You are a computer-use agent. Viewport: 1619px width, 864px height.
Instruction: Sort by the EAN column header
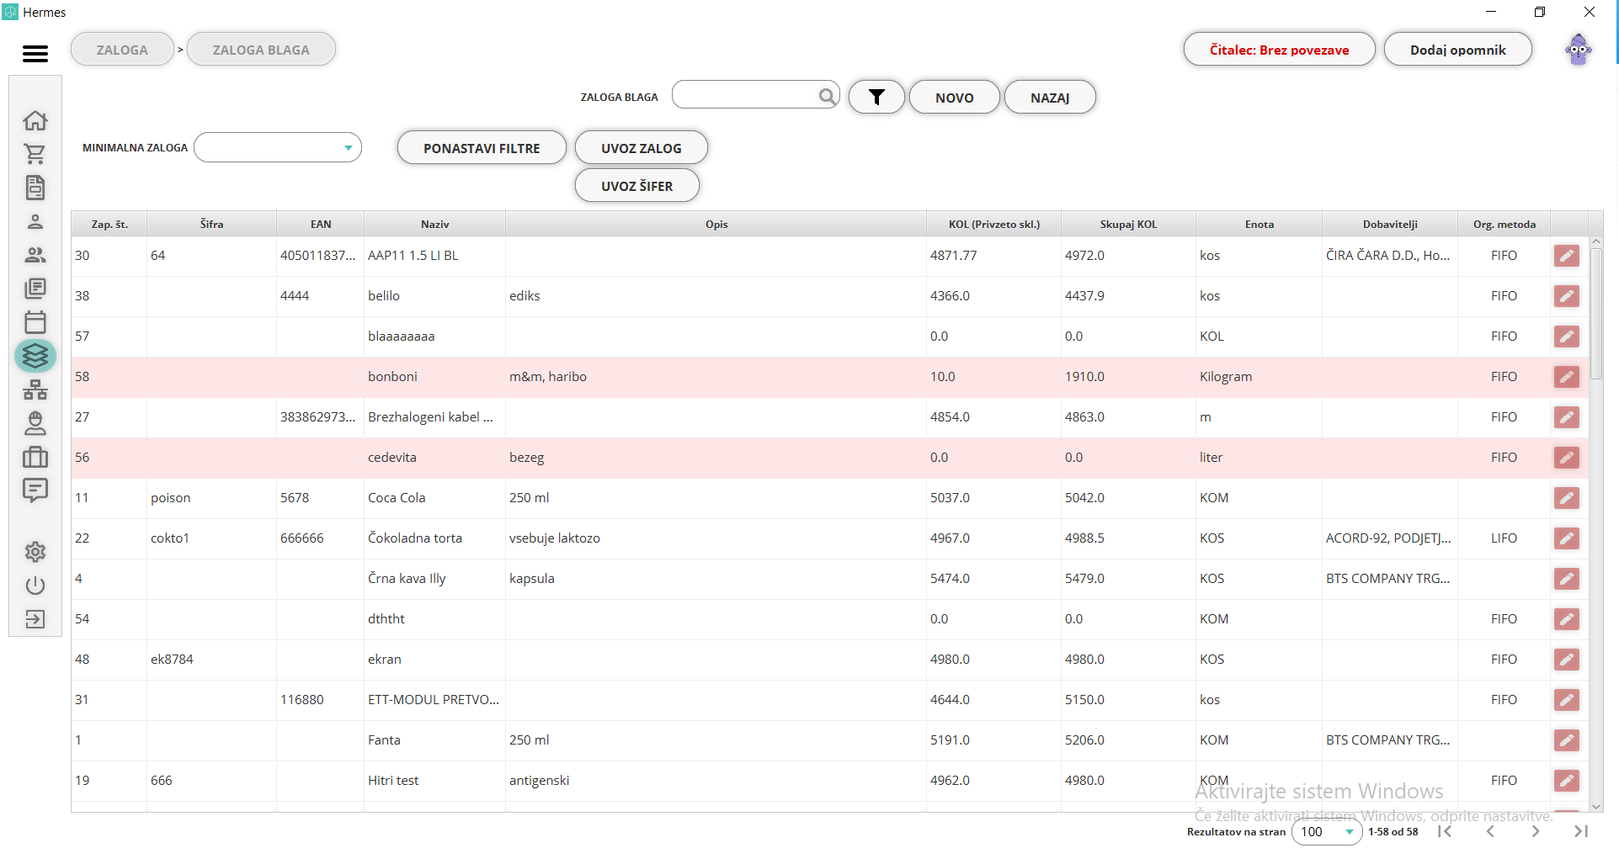pos(321,224)
